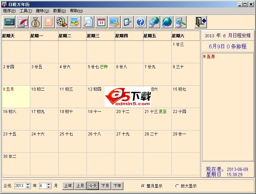Click the 星期三 column header
The width and height of the screenshot is (256, 194).
tap(101, 36)
